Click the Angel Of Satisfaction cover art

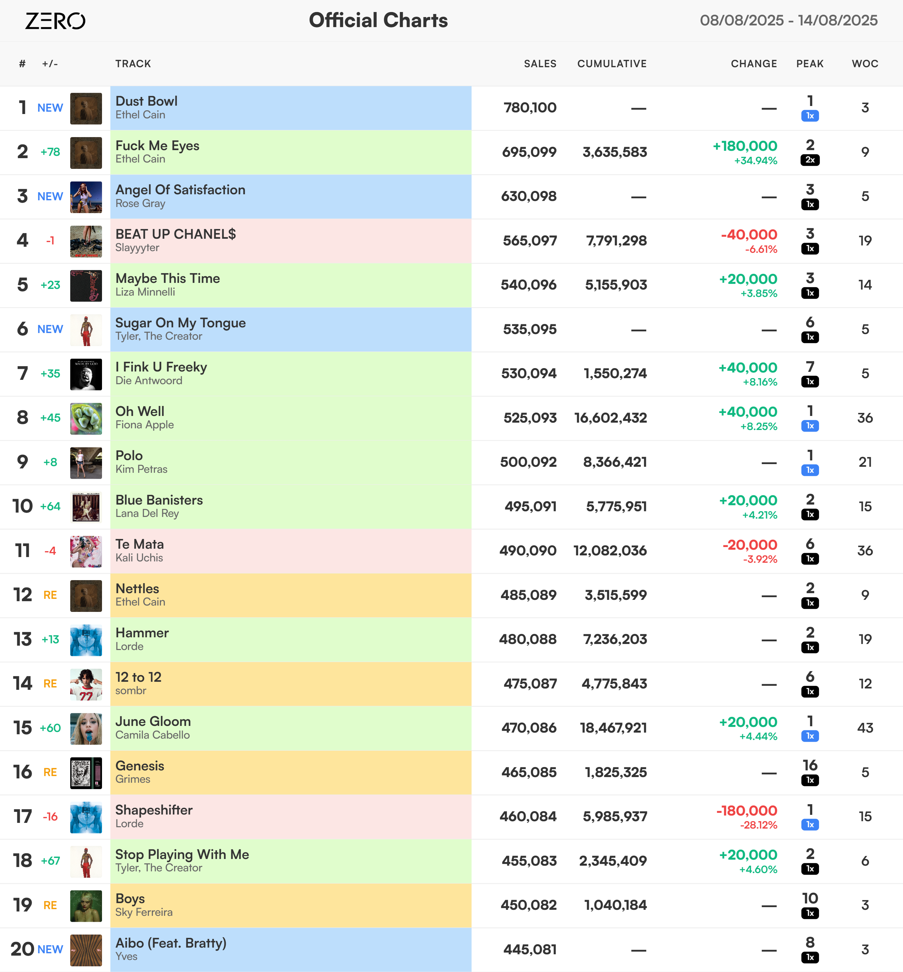86,197
